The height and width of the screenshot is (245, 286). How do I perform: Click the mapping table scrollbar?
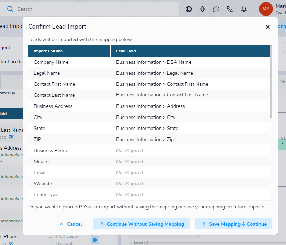[x=271, y=82]
